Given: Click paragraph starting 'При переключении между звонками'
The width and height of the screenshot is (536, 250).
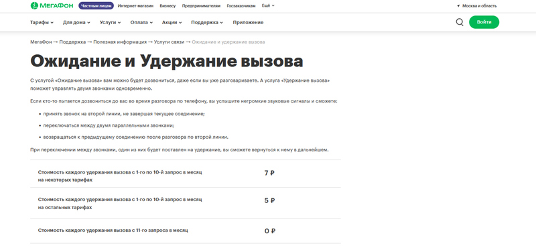Looking at the screenshot, I should pos(180,149).
